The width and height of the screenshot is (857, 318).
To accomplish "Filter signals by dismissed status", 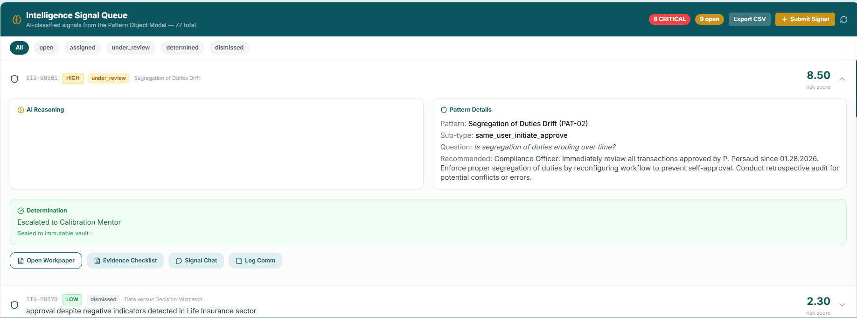I will [229, 48].
